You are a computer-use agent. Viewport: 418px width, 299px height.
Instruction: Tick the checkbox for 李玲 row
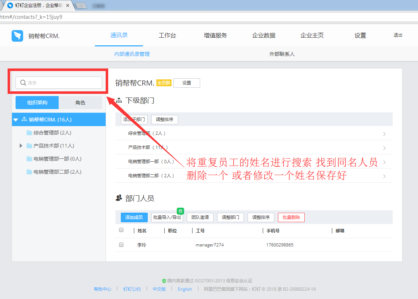[121, 245]
